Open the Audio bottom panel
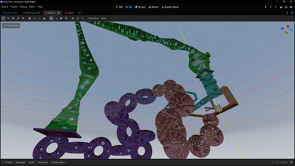 (x=32, y=162)
